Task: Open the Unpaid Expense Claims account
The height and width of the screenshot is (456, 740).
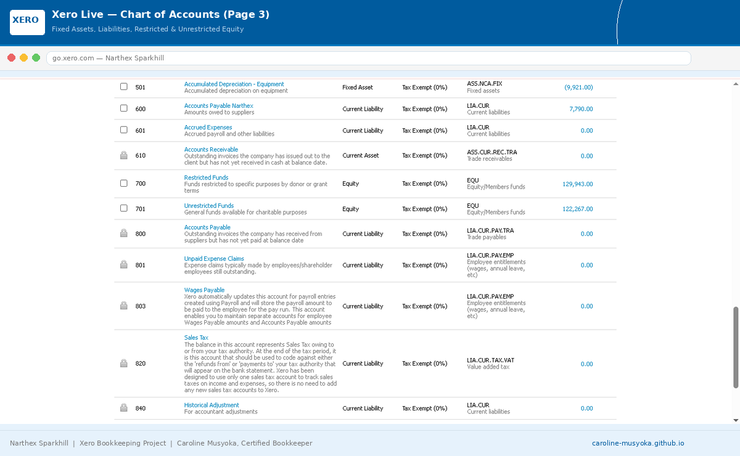Action: click(x=214, y=259)
